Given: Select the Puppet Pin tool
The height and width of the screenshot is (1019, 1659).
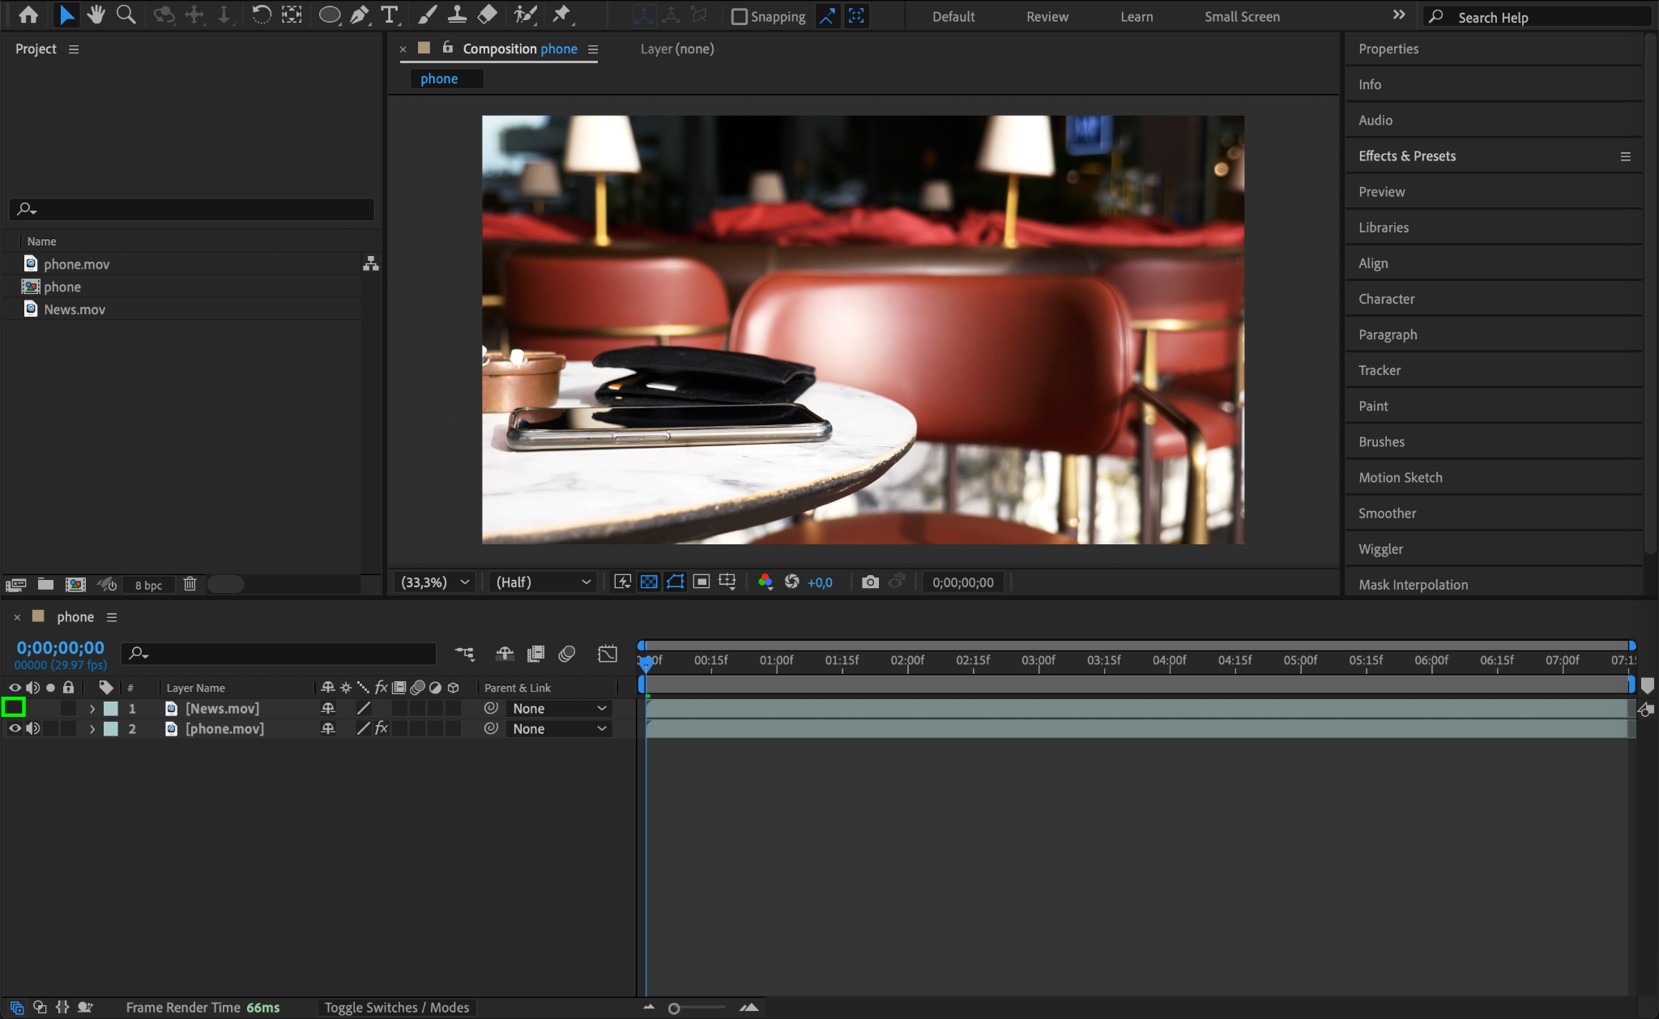Looking at the screenshot, I should (561, 15).
